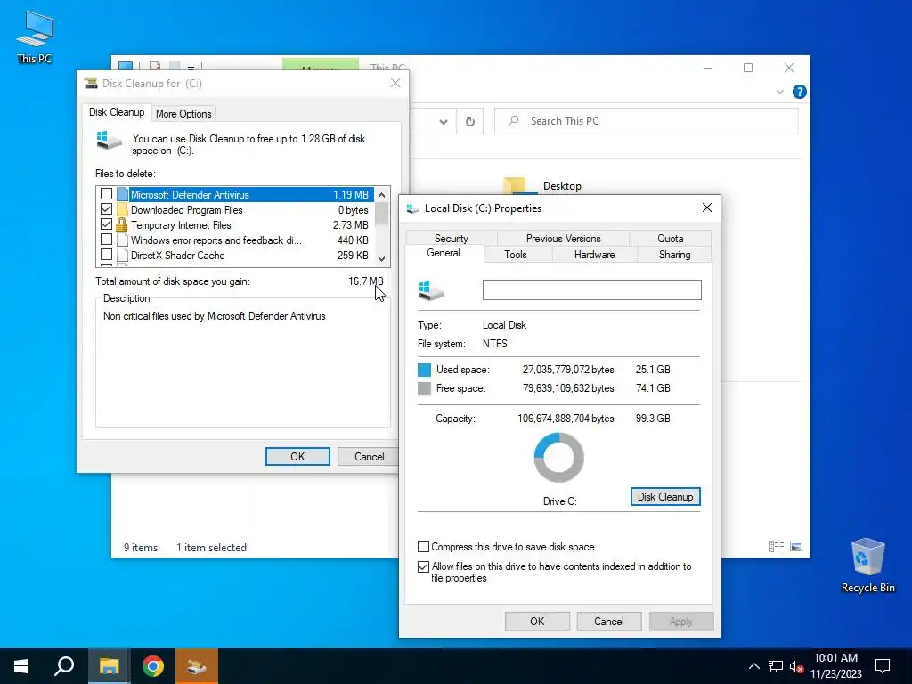Image resolution: width=912 pixels, height=684 pixels.
Task: Click the Search This PC field
Action: tap(647, 121)
